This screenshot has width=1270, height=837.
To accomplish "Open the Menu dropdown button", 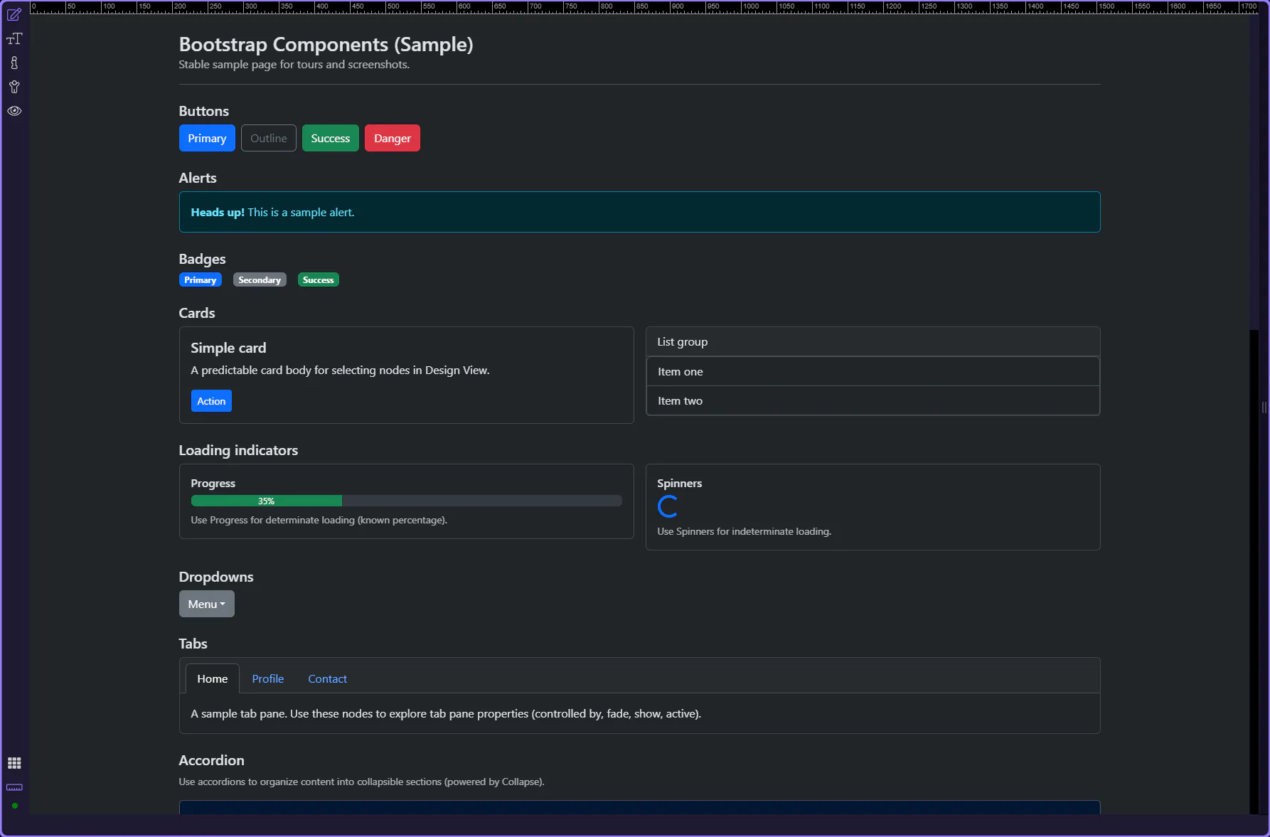I will pos(206,604).
